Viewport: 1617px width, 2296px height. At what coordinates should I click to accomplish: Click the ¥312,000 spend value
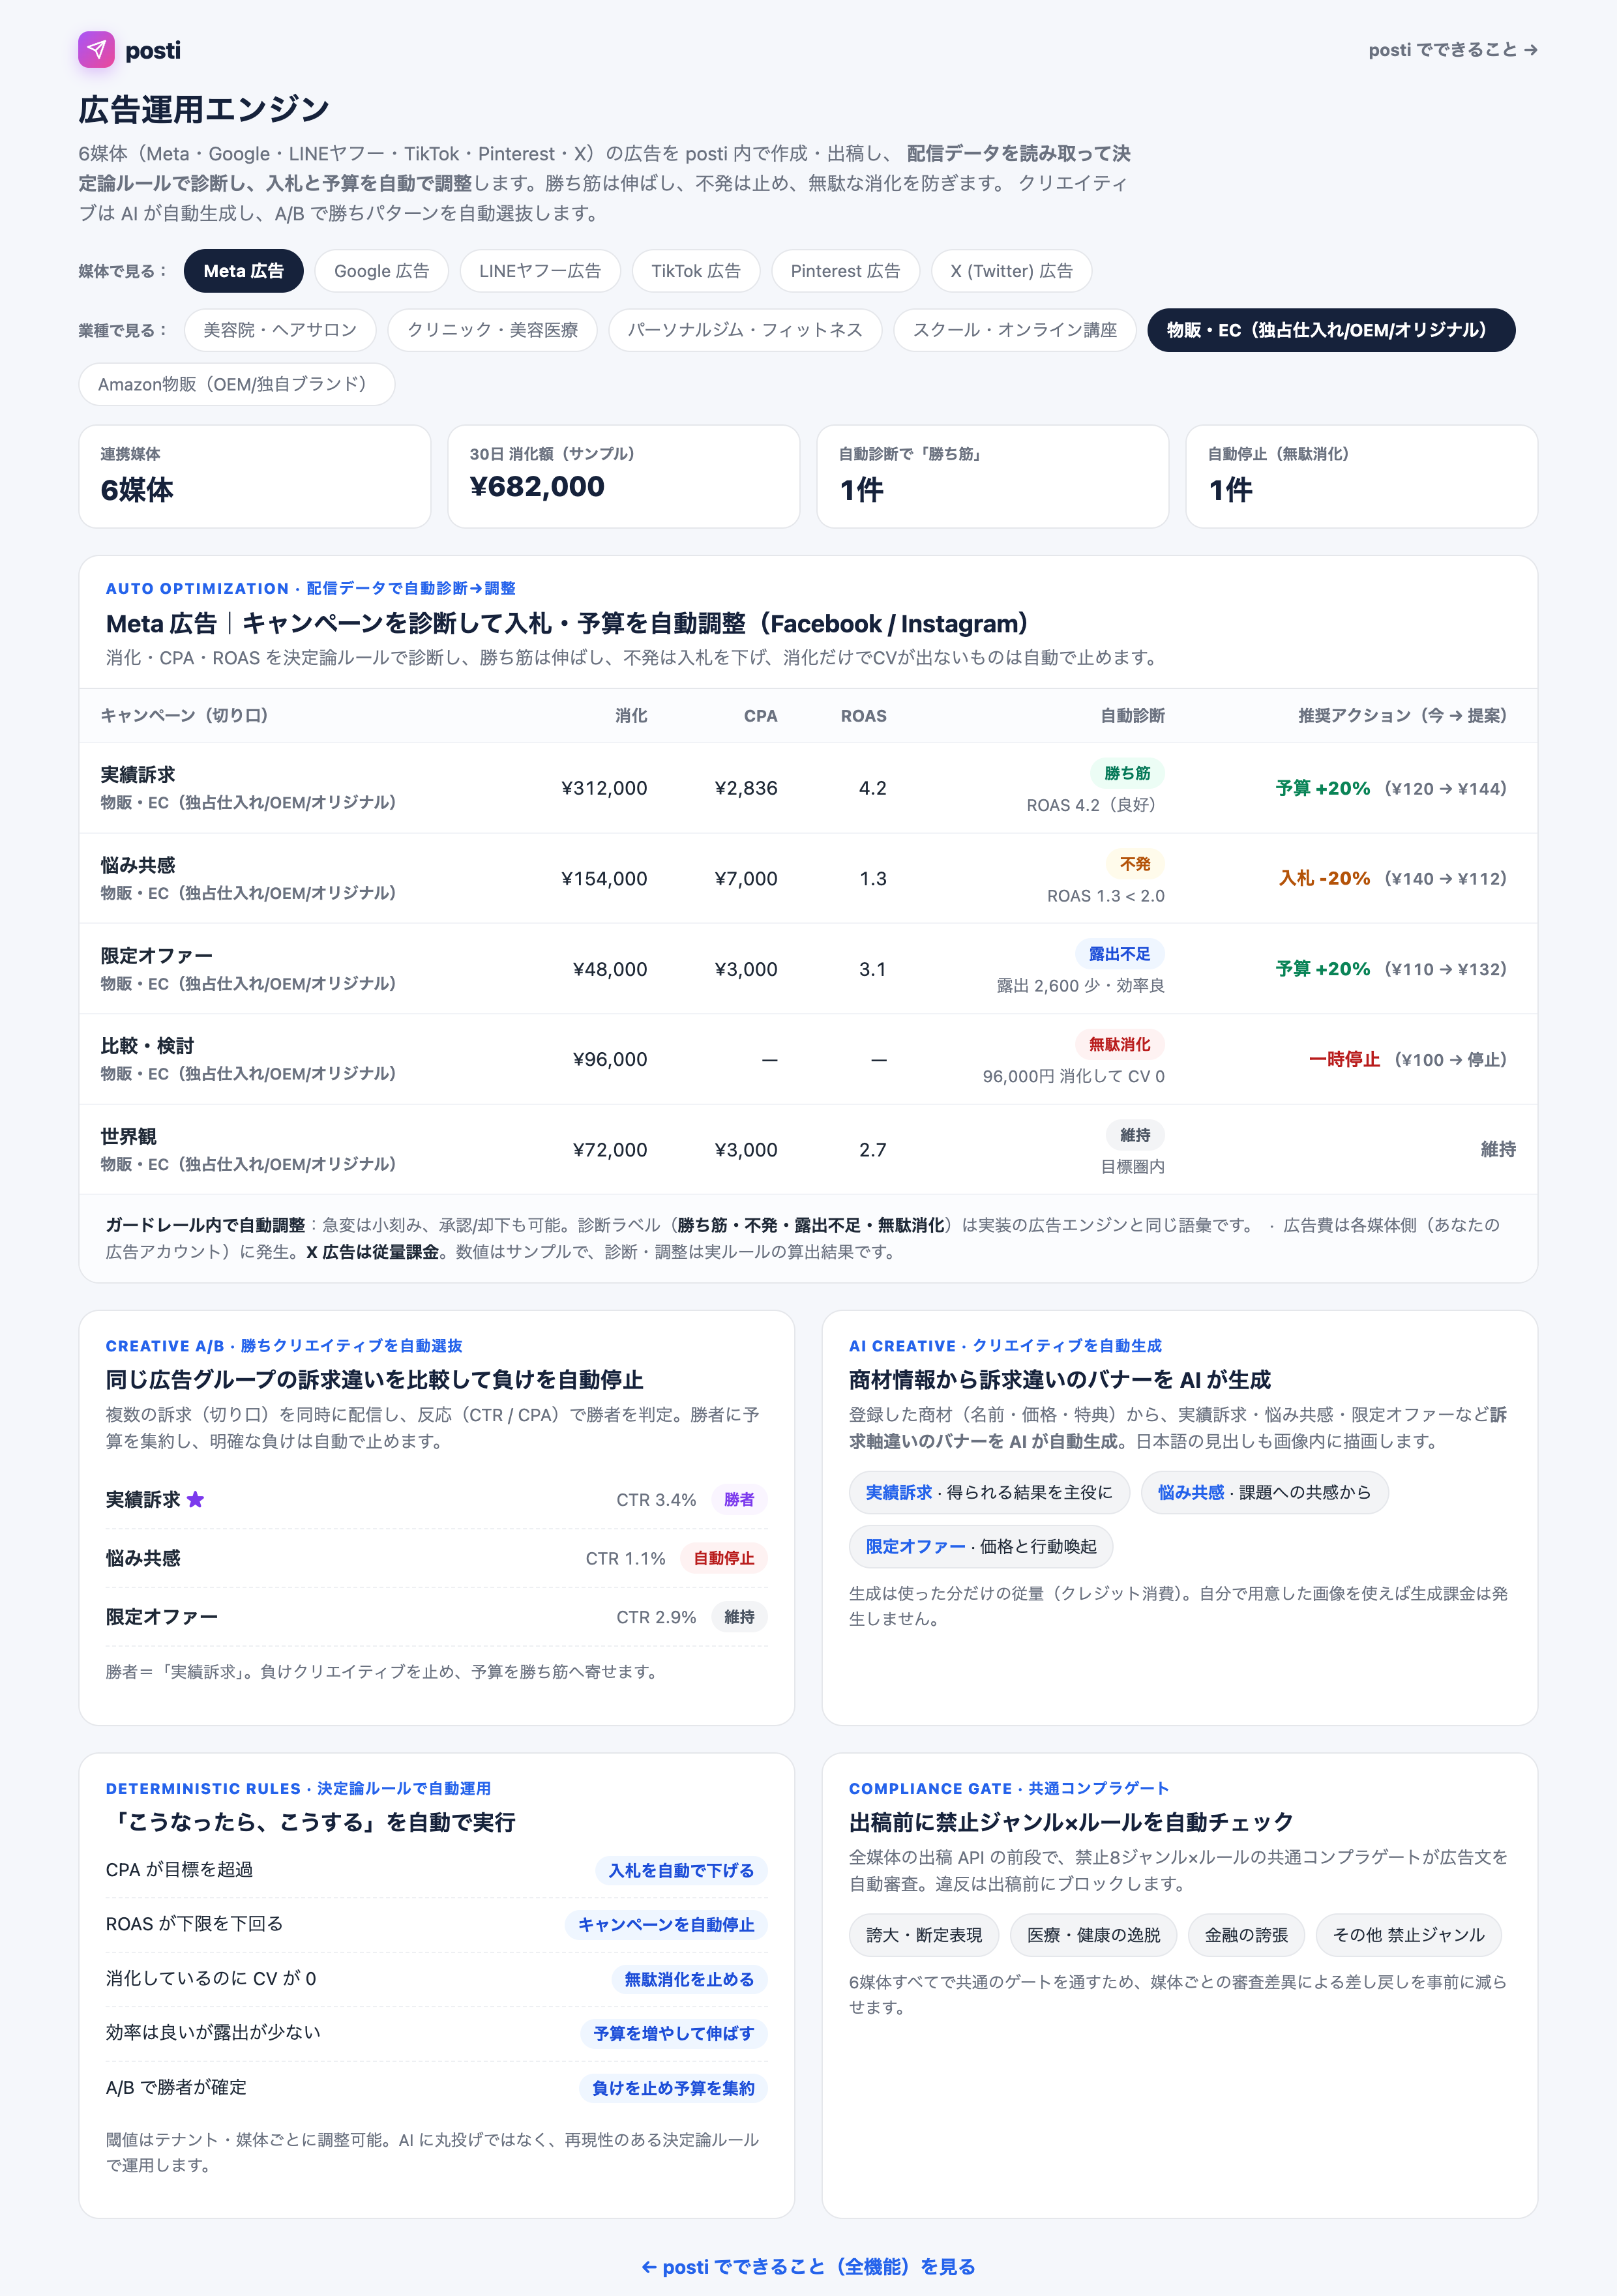coord(604,788)
